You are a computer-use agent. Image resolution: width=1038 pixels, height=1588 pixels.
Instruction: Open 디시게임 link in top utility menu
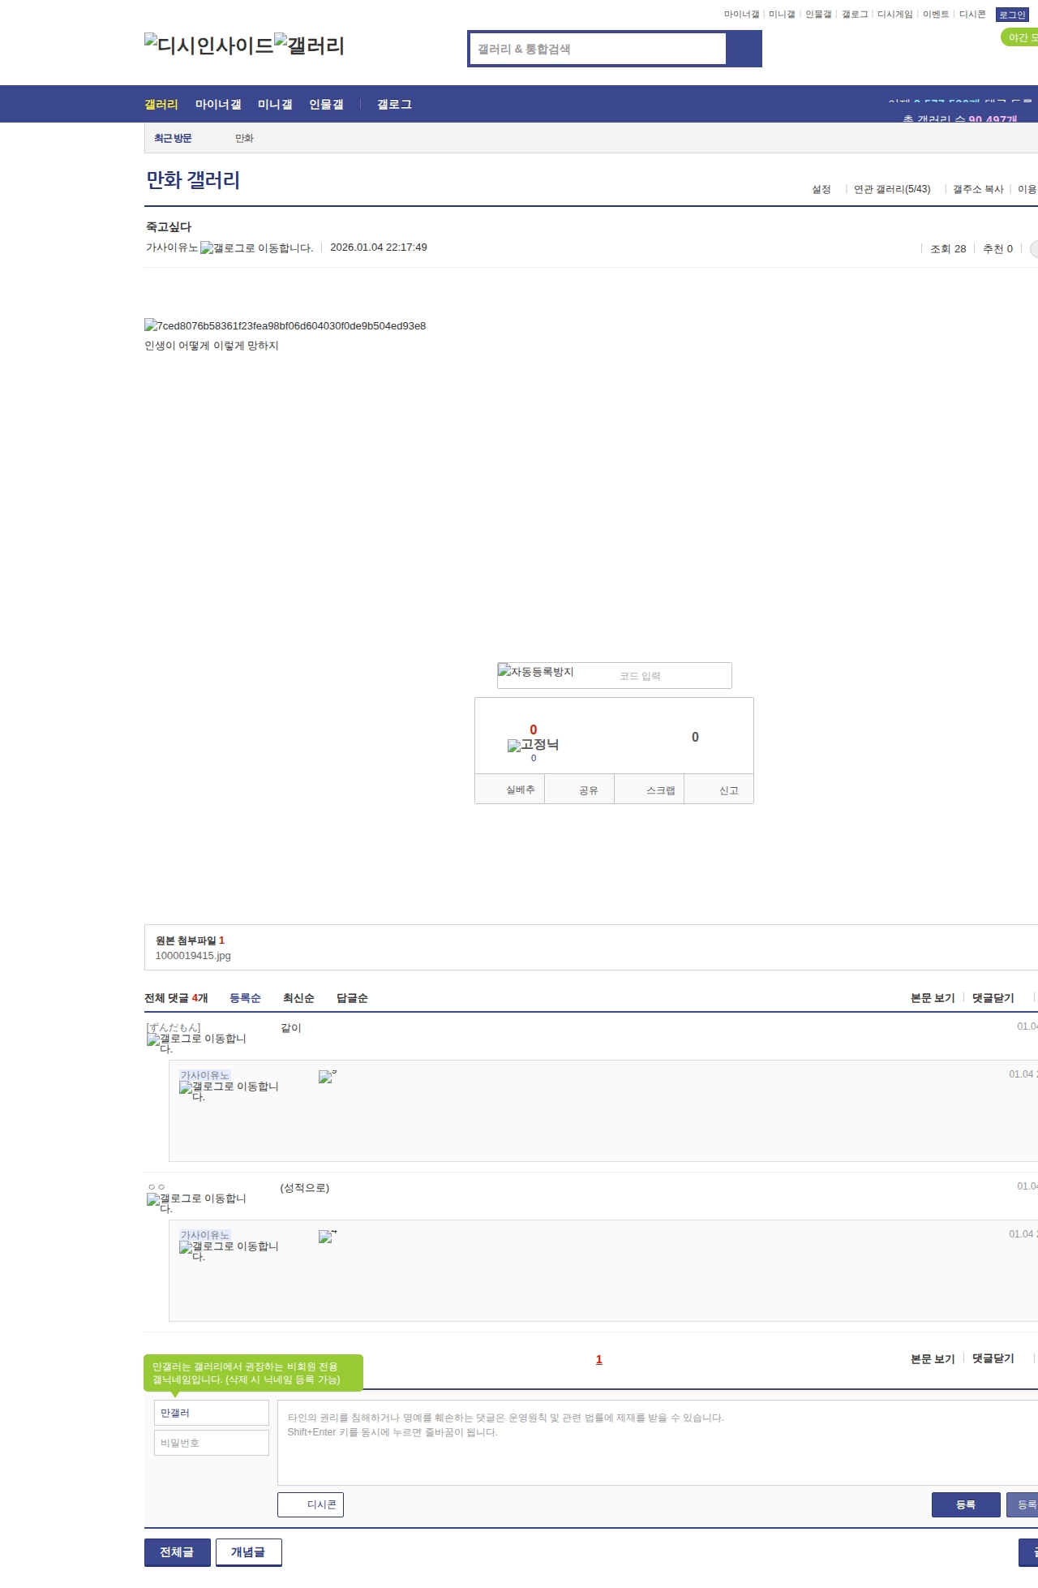895,14
